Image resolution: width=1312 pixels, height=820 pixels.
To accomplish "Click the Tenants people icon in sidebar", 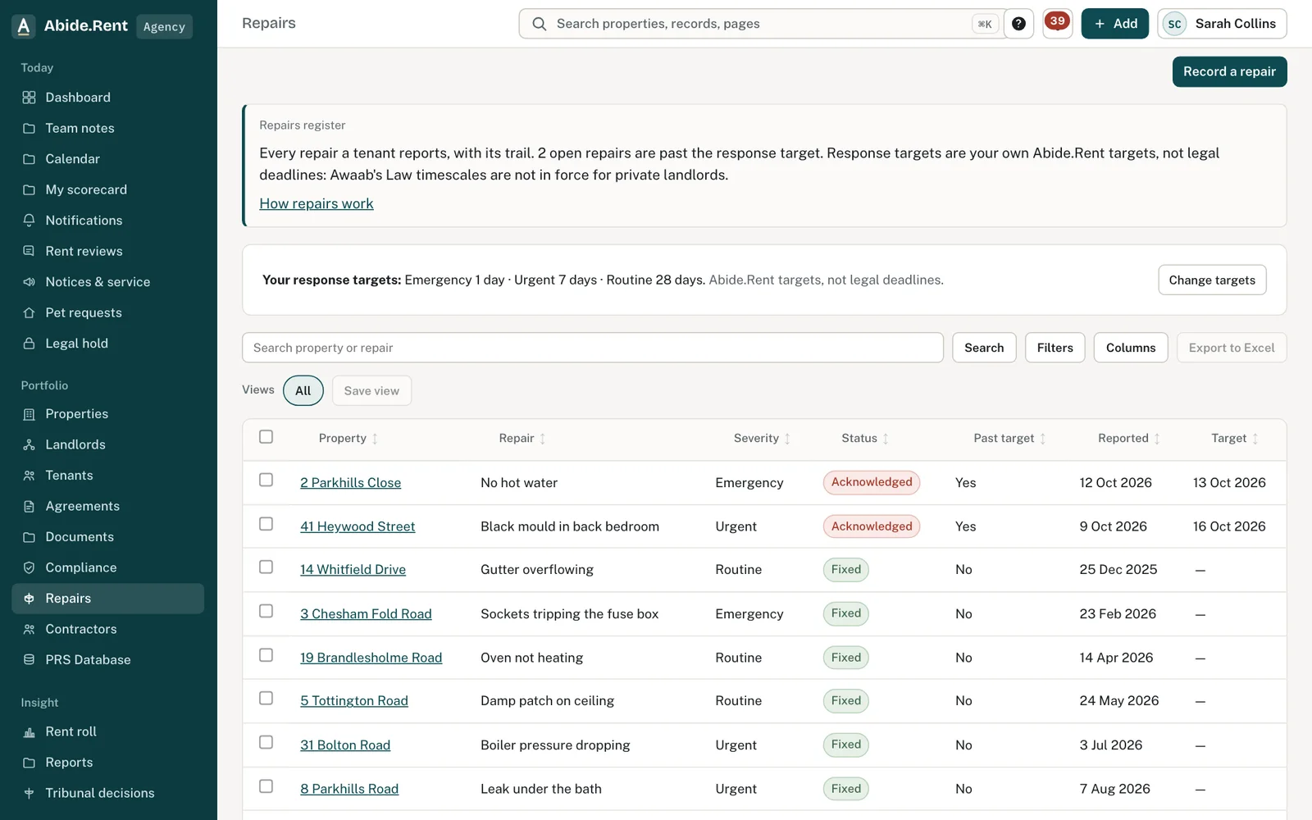I will coord(30,476).
